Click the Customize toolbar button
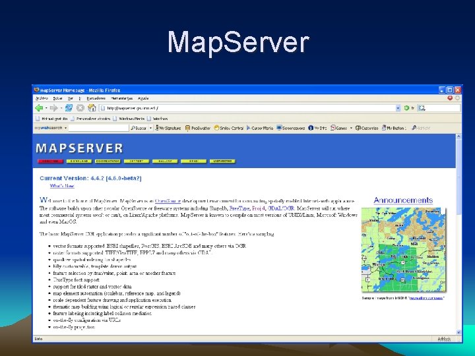475x356 pixels. tap(367, 128)
